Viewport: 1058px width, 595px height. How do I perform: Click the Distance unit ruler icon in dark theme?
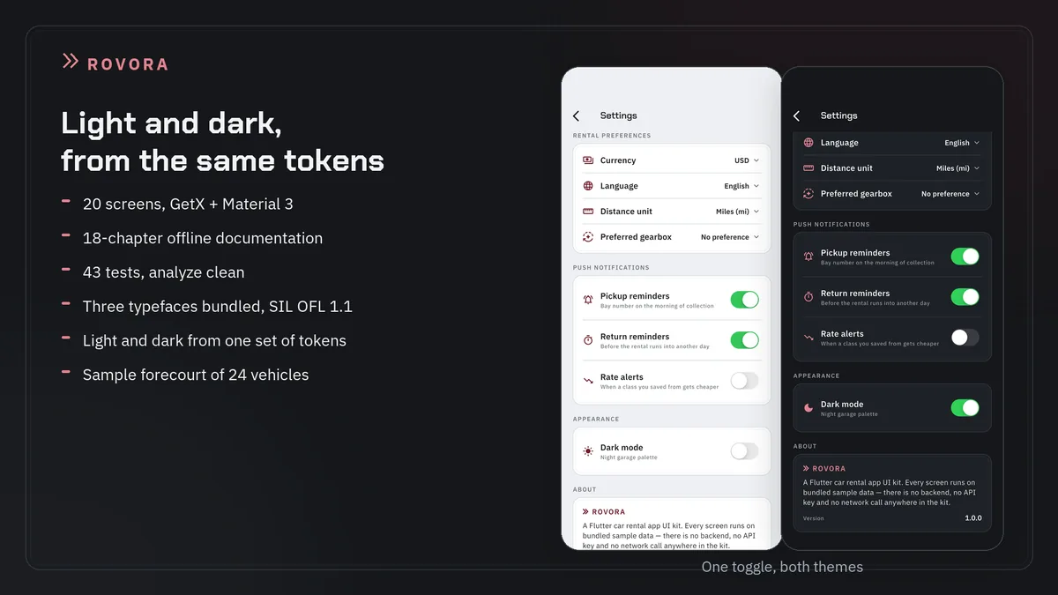click(808, 168)
